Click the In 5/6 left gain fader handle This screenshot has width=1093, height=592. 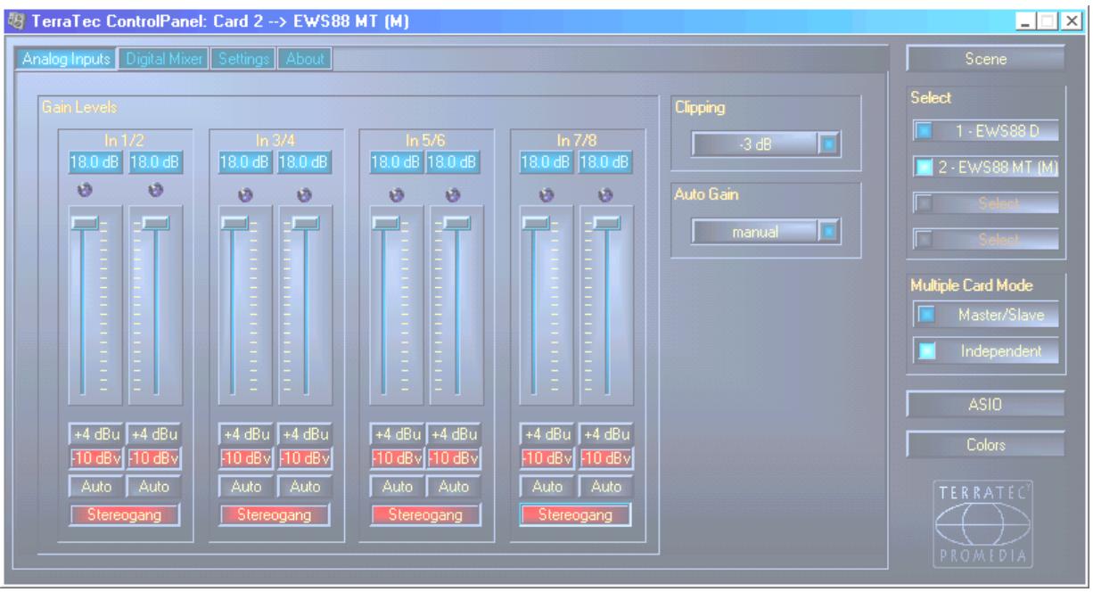point(386,222)
